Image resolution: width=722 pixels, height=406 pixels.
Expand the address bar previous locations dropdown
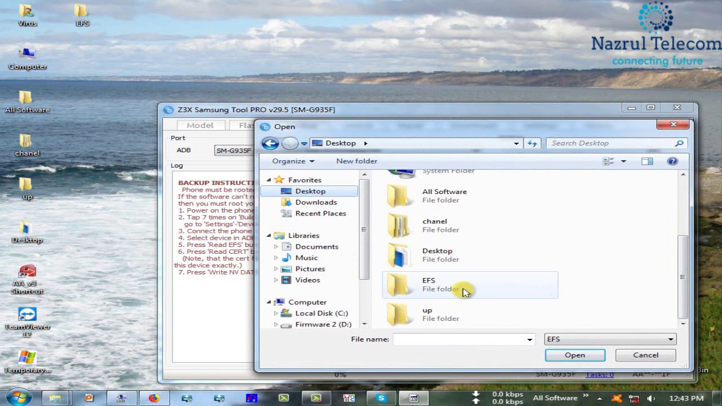tap(516, 144)
